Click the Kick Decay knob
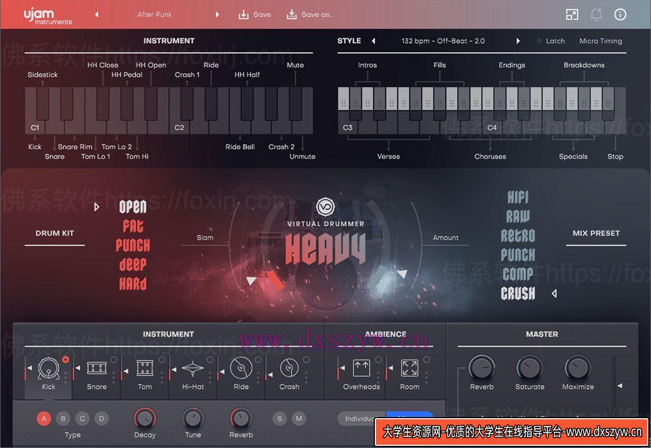The width and height of the screenshot is (651, 448). click(144, 419)
